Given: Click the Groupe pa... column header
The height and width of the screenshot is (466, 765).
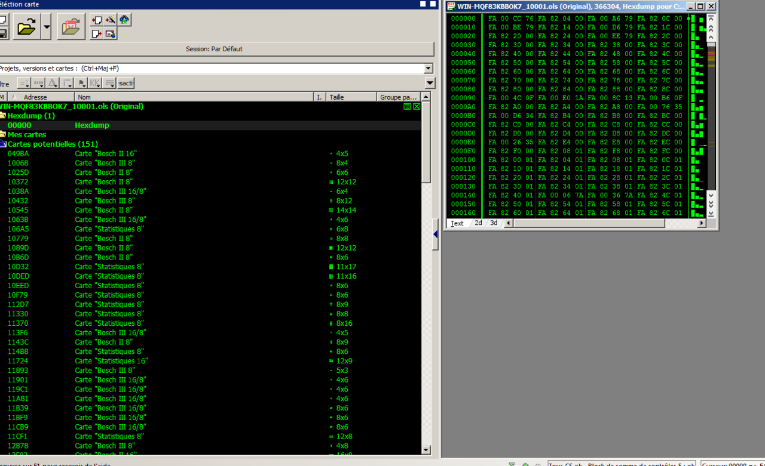Looking at the screenshot, I should click(399, 97).
